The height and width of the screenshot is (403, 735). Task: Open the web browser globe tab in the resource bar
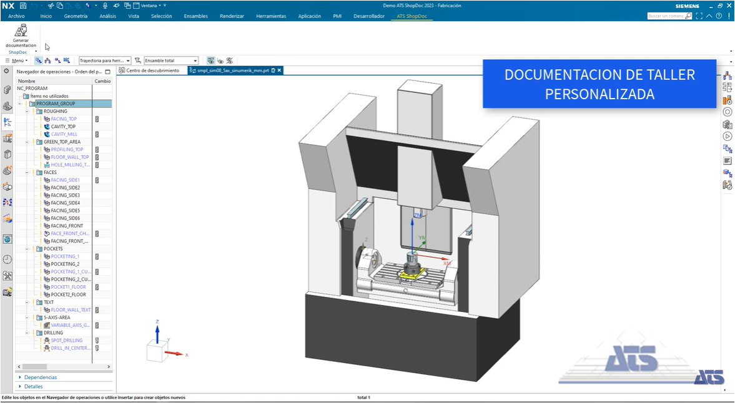[7, 239]
